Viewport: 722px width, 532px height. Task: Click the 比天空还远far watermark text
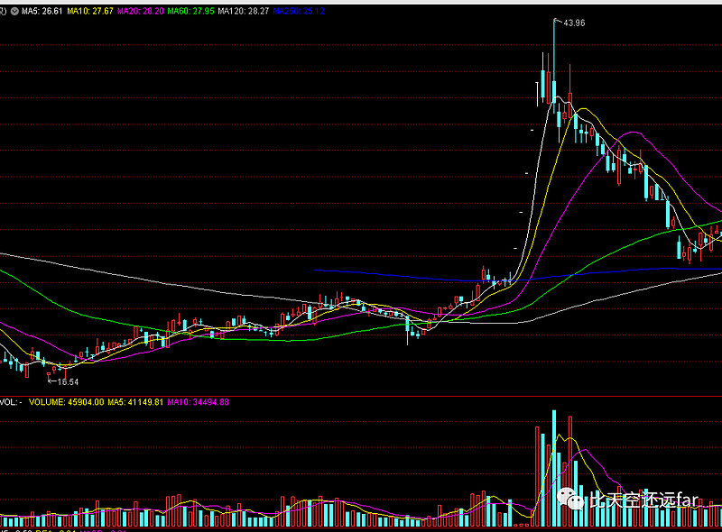pyautogui.click(x=644, y=499)
